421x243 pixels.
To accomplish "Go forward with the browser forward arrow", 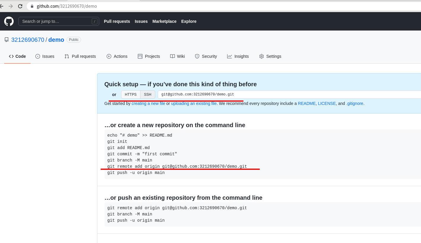I will point(11,6).
